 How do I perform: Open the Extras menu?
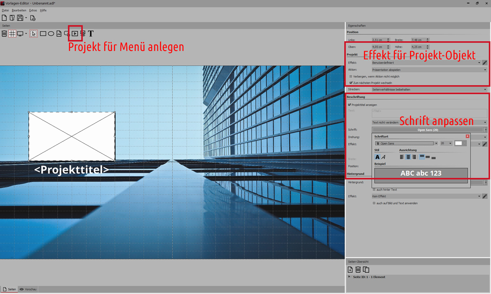point(33,10)
